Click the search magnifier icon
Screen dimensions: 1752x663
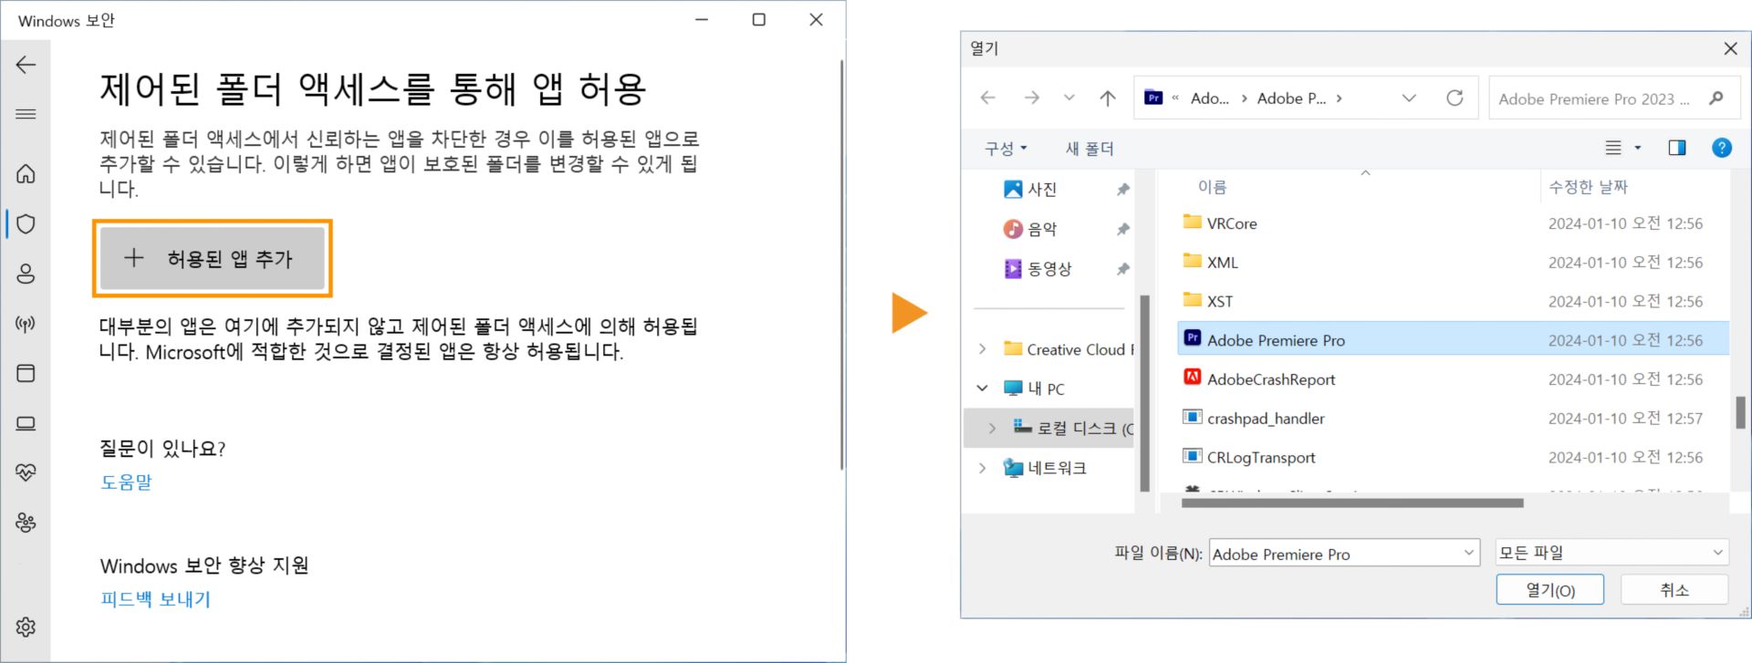tap(1715, 98)
